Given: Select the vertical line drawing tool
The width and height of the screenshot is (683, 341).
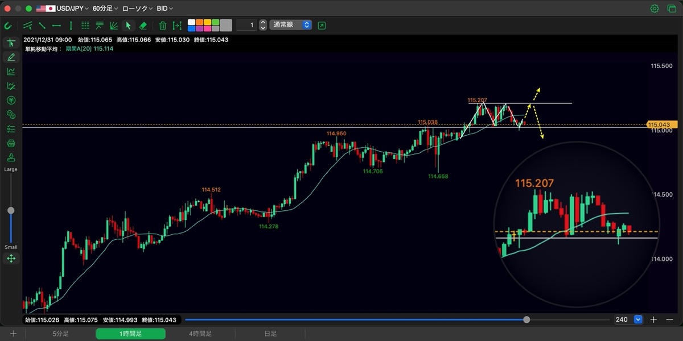Looking at the screenshot, I should (71, 26).
